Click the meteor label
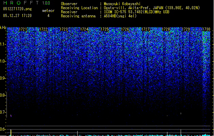Image resolution: width=214 pixels, height=136 pixels. point(48,11)
